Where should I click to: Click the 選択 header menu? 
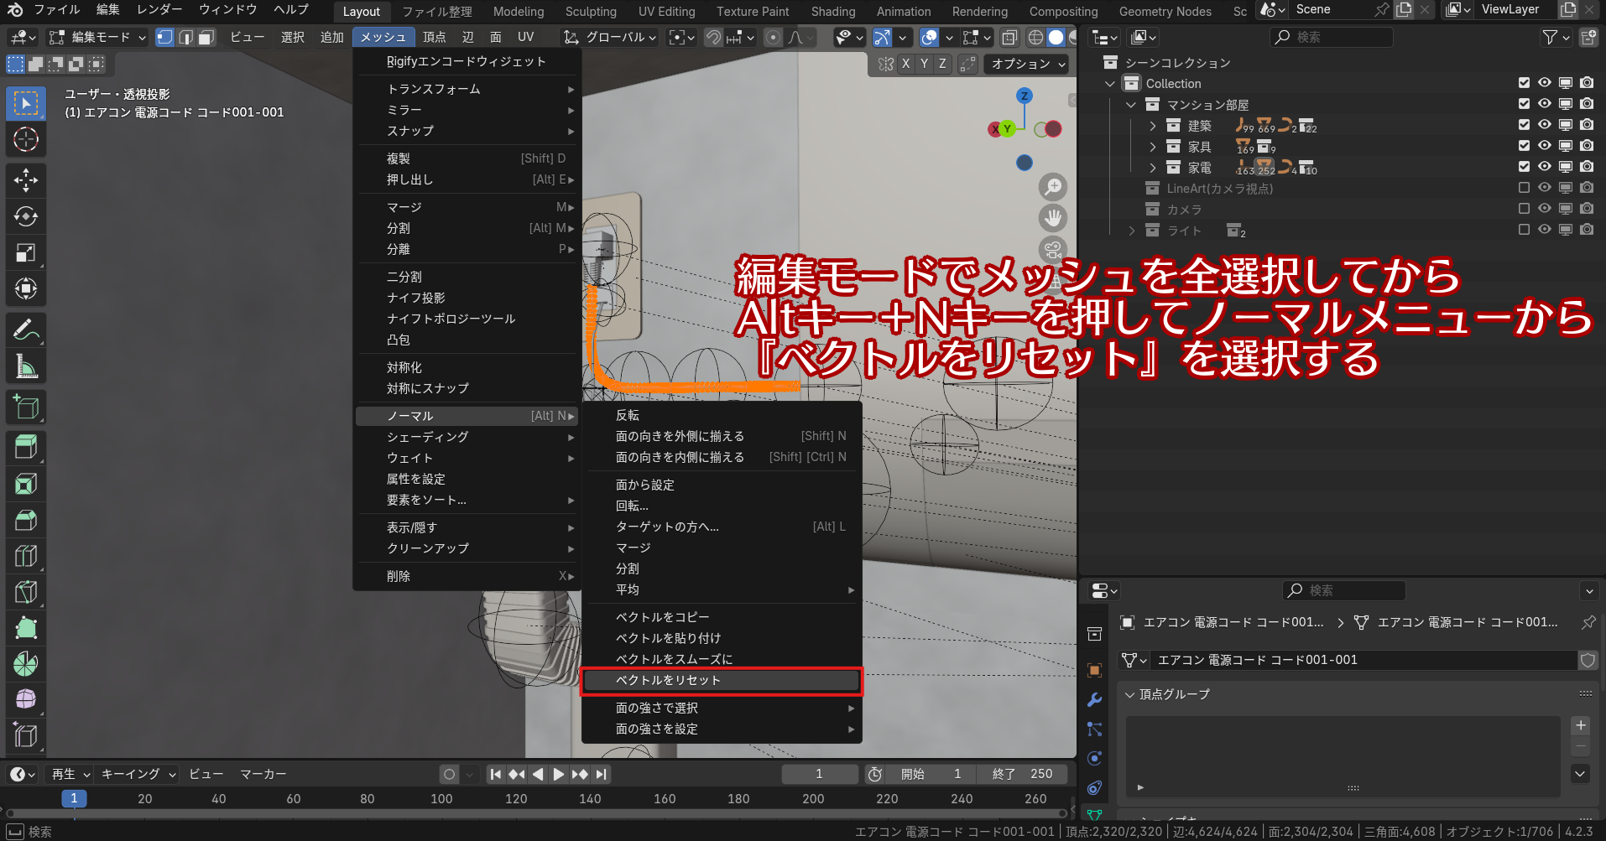pyautogui.click(x=292, y=37)
